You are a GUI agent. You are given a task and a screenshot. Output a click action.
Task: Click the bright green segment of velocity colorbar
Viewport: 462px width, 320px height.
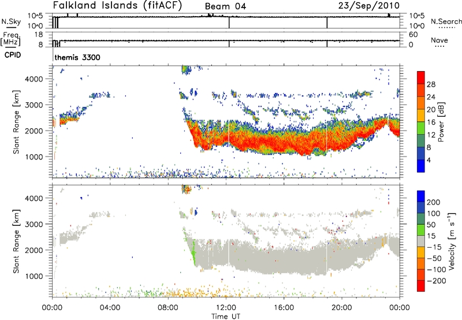click(421, 230)
